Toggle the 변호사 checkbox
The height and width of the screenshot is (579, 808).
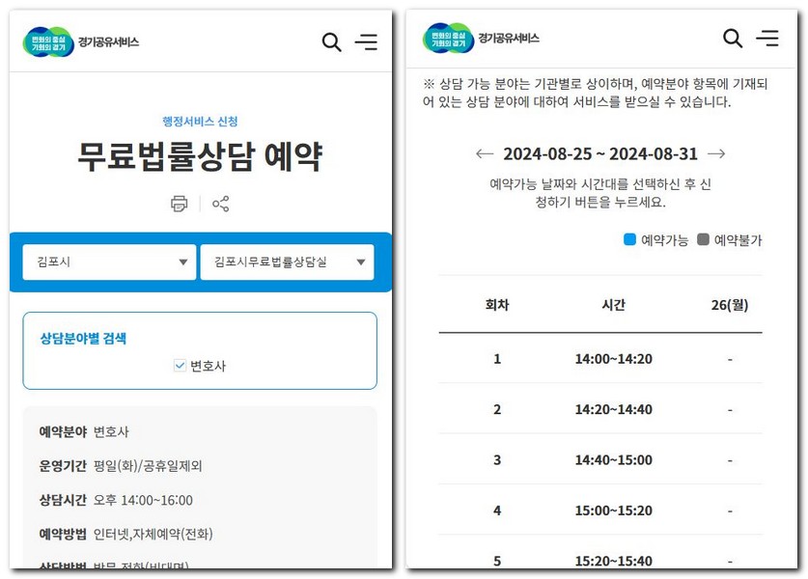tap(179, 365)
